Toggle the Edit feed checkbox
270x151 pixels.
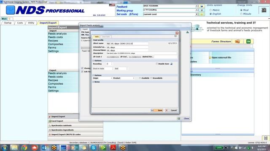pyautogui.click(x=82, y=72)
